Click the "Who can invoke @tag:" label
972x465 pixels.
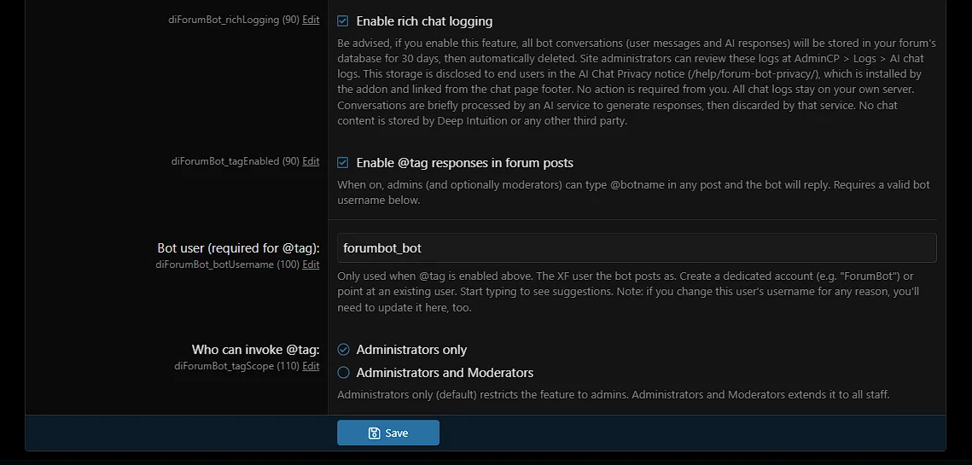(255, 350)
